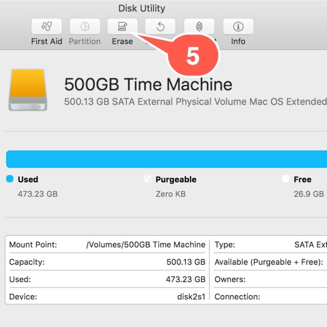
Task: Click the "500.13 GB" capacity value
Action: click(186, 262)
